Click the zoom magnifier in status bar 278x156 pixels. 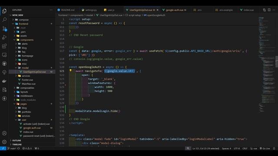point(188,148)
